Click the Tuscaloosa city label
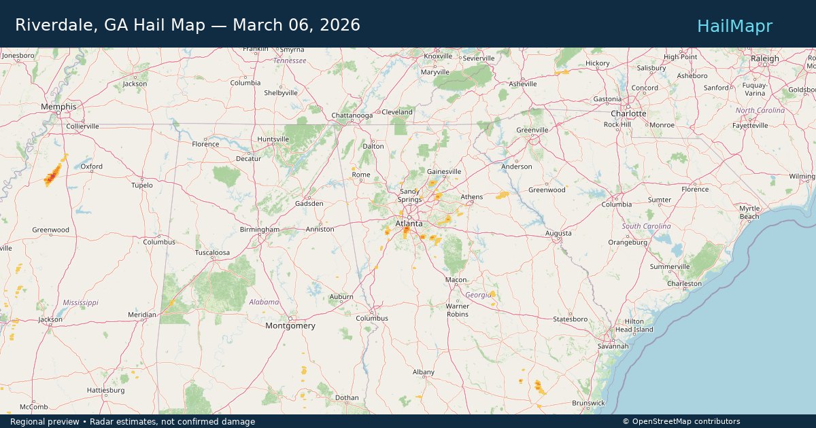 click(212, 252)
